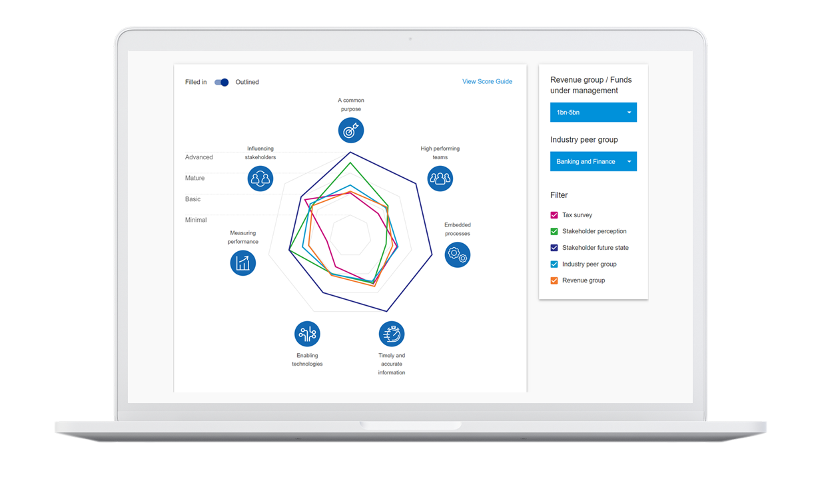822x489 pixels.
Task: Click the Minimal maturity level label
Action: tap(196, 220)
